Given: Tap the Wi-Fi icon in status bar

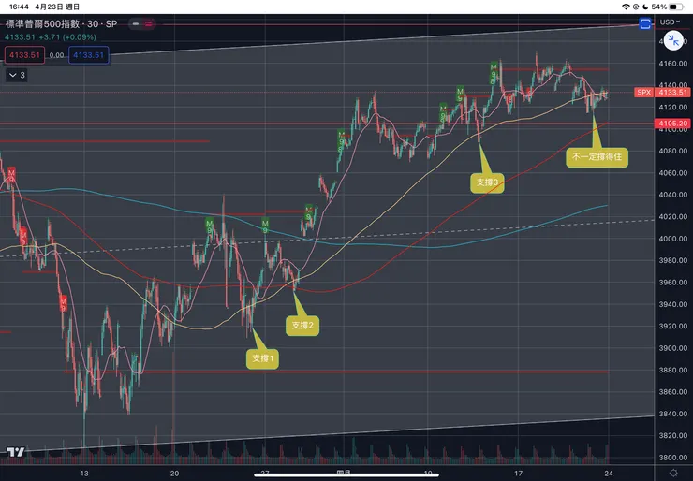Looking at the screenshot, I should click(626, 7).
